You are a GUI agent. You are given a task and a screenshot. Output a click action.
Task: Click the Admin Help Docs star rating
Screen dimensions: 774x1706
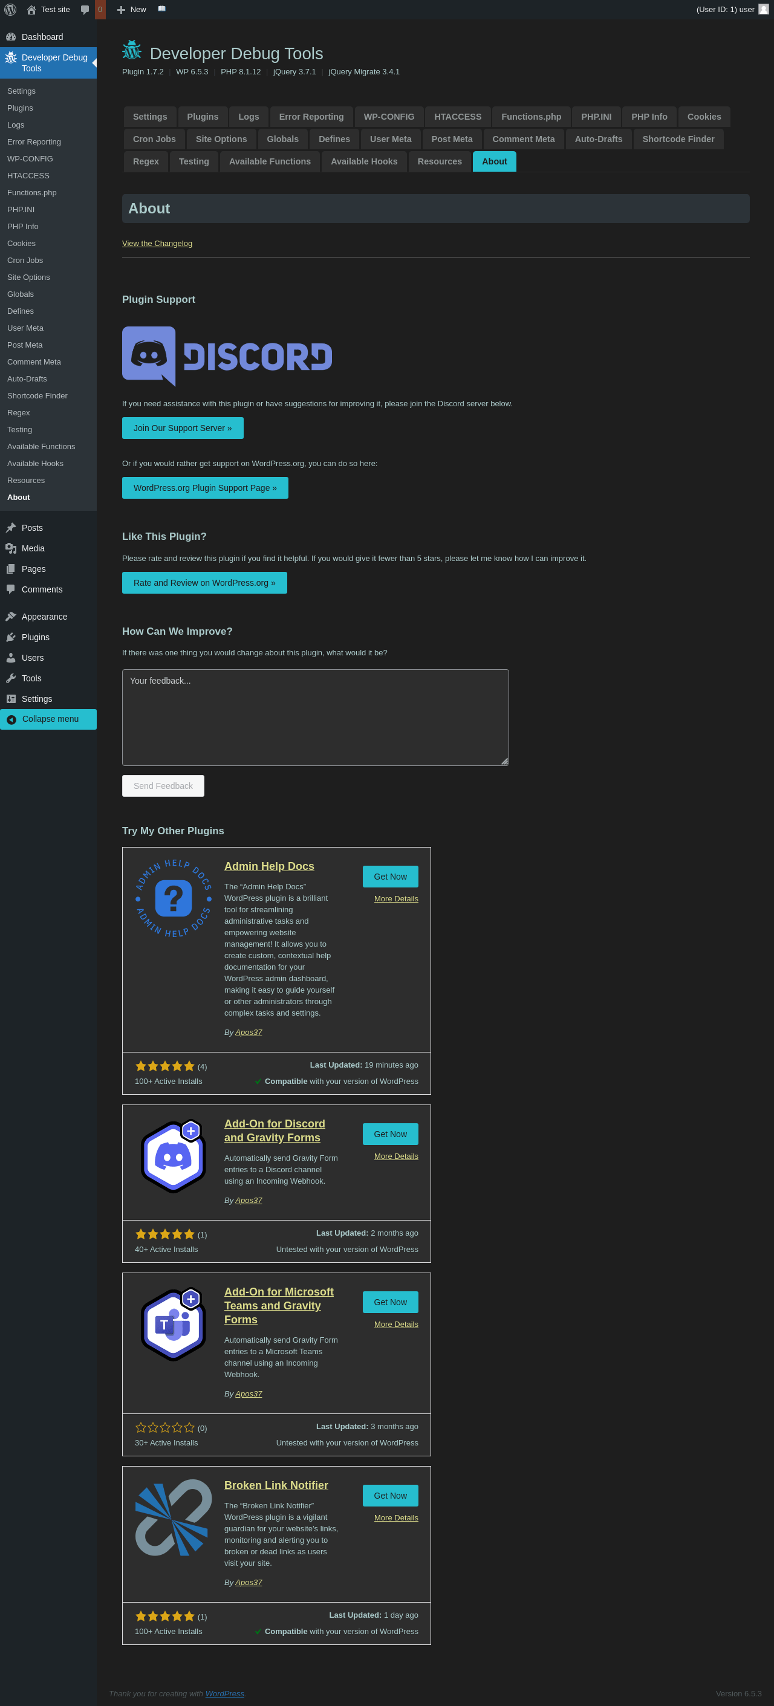coord(165,1066)
